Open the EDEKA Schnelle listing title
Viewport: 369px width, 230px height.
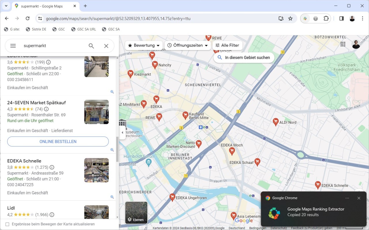coord(24,161)
